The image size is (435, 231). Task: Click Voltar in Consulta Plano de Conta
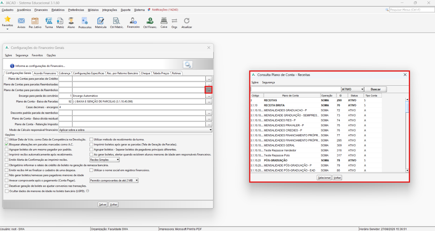[x=337, y=178]
